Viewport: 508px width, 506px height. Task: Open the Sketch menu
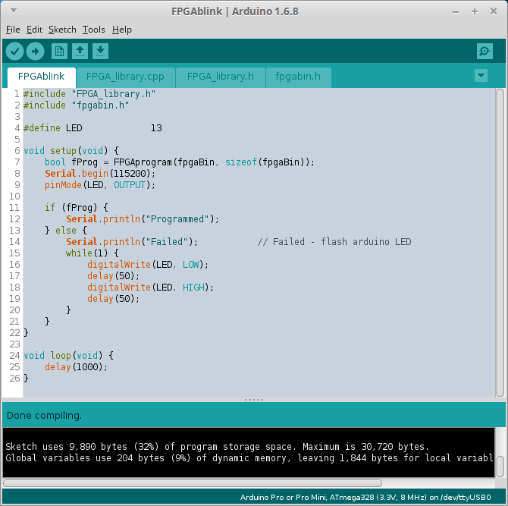(x=62, y=30)
